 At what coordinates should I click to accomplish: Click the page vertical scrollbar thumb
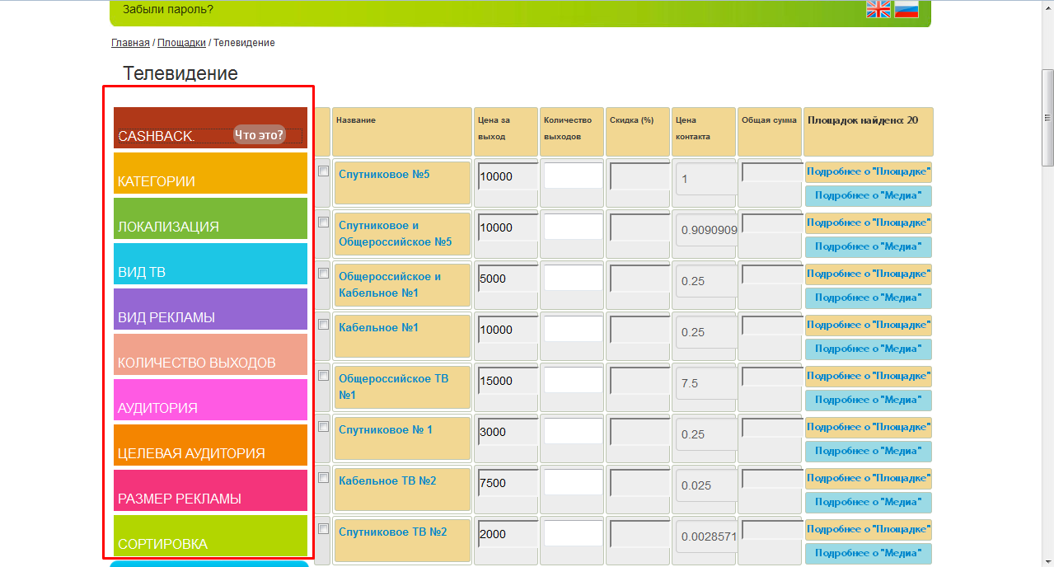(x=1047, y=117)
